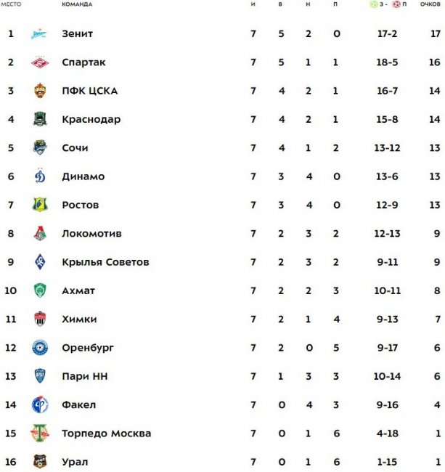The height and width of the screenshot is (472, 445).
Task: Click the Akhmat club logo
Action: pyautogui.click(x=40, y=290)
